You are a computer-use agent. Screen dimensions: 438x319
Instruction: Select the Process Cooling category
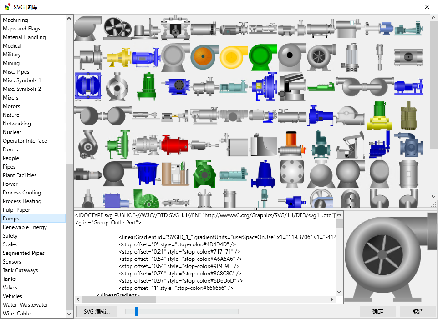[22, 193]
